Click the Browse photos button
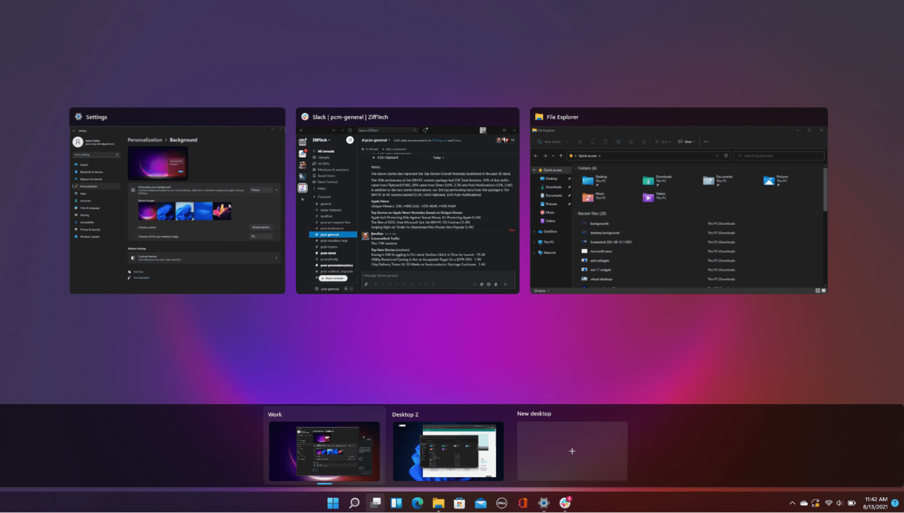 pos(261,227)
